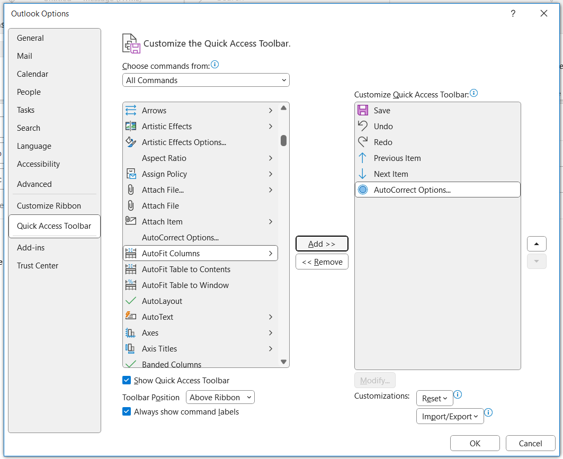The width and height of the screenshot is (563, 459).
Task: Click the commands list scroll-up arrow
Action: coord(283,107)
